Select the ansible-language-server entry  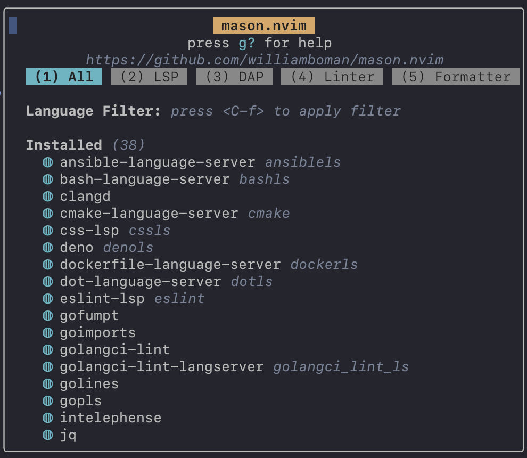[x=157, y=162]
